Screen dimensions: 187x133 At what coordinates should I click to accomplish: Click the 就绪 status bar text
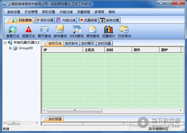pos(6,129)
